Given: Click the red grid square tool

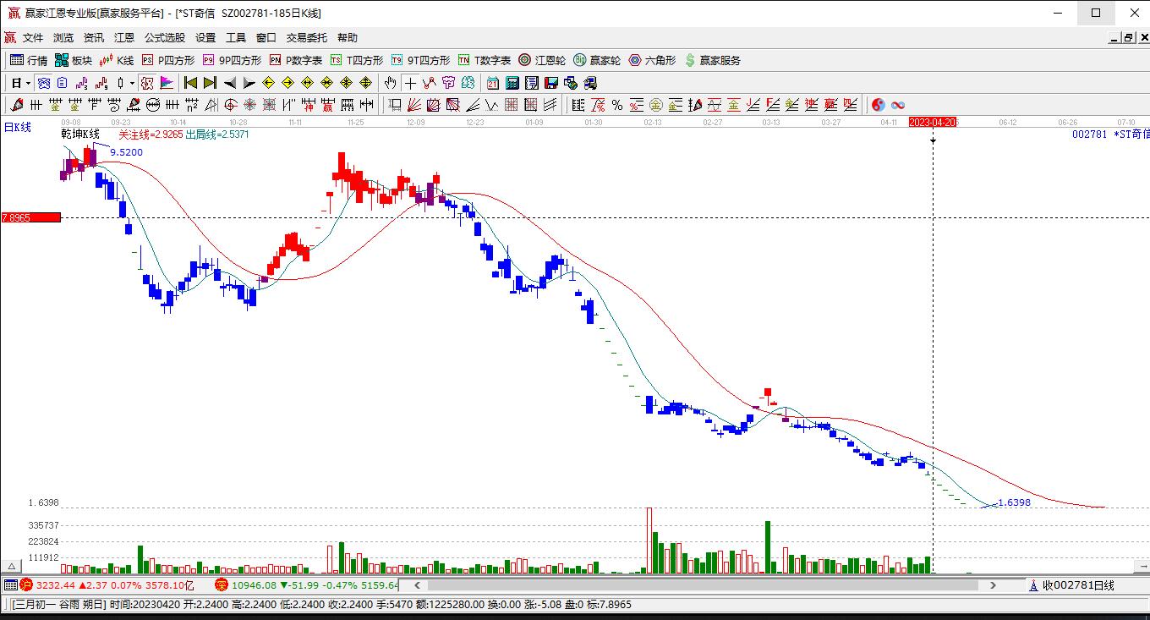Looking at the screenshot, I should [510, 105].
